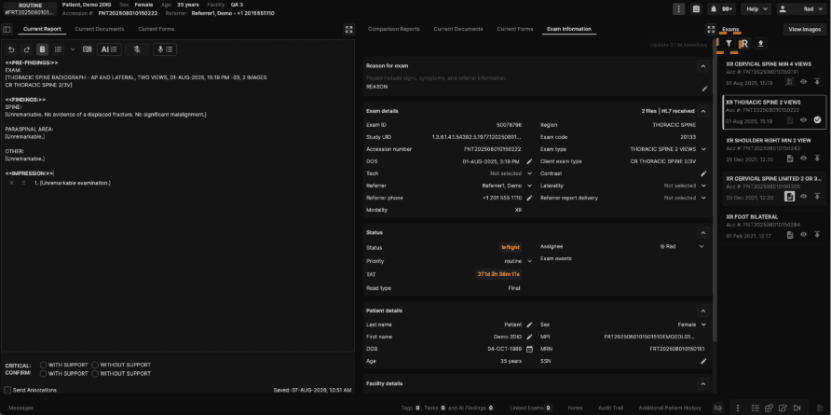Viewport: 831px width, 415px height.
Task: Click the skip-to-next icon in bottom toolbar
Action: coord(797,408)
